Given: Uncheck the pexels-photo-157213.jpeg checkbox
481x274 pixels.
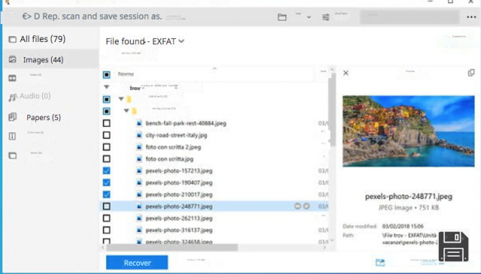Looking at the screenshot, I should (x=107, y=170).
